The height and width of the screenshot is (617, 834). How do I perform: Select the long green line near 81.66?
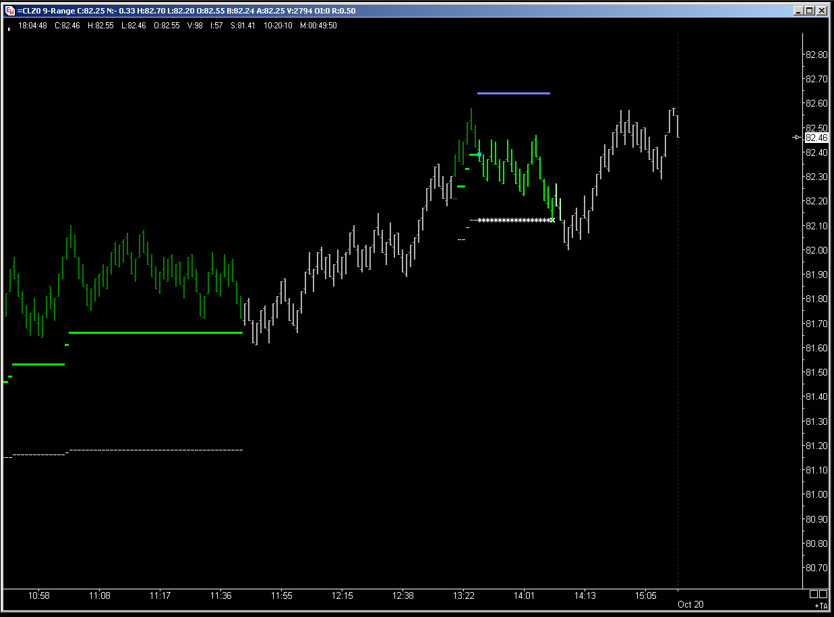[x=156, y=332]
